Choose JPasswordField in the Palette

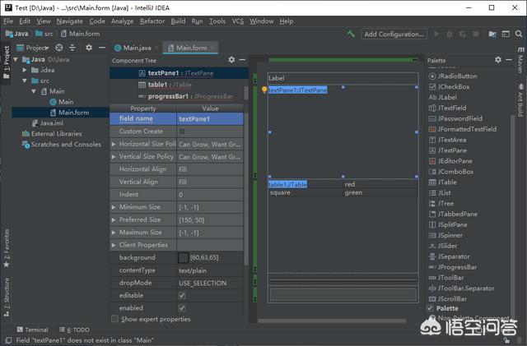[x=455, y=118]
